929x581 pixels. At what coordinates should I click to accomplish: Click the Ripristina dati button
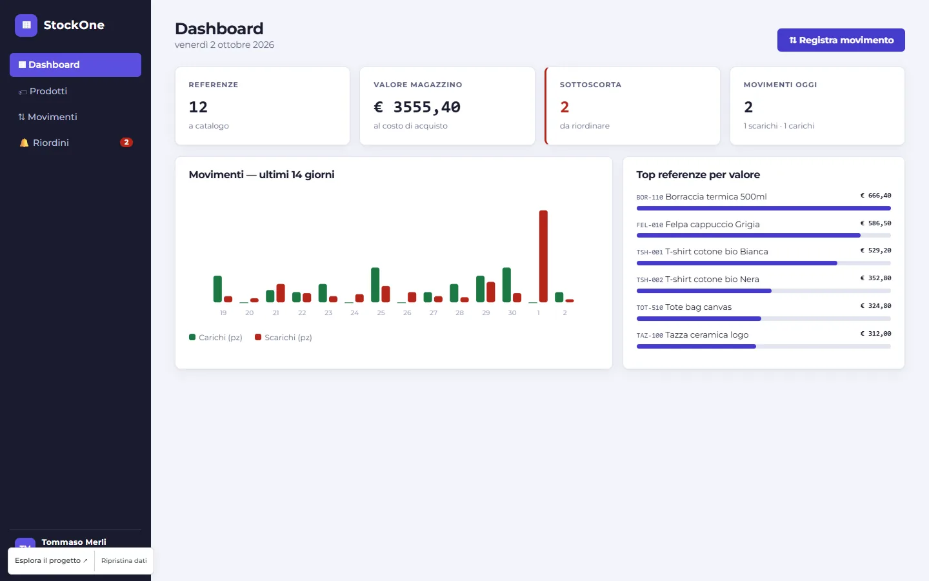124,560
